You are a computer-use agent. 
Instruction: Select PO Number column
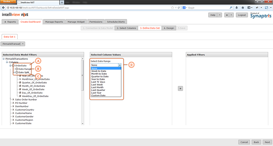pyautogui.click(x=21, y=103)
